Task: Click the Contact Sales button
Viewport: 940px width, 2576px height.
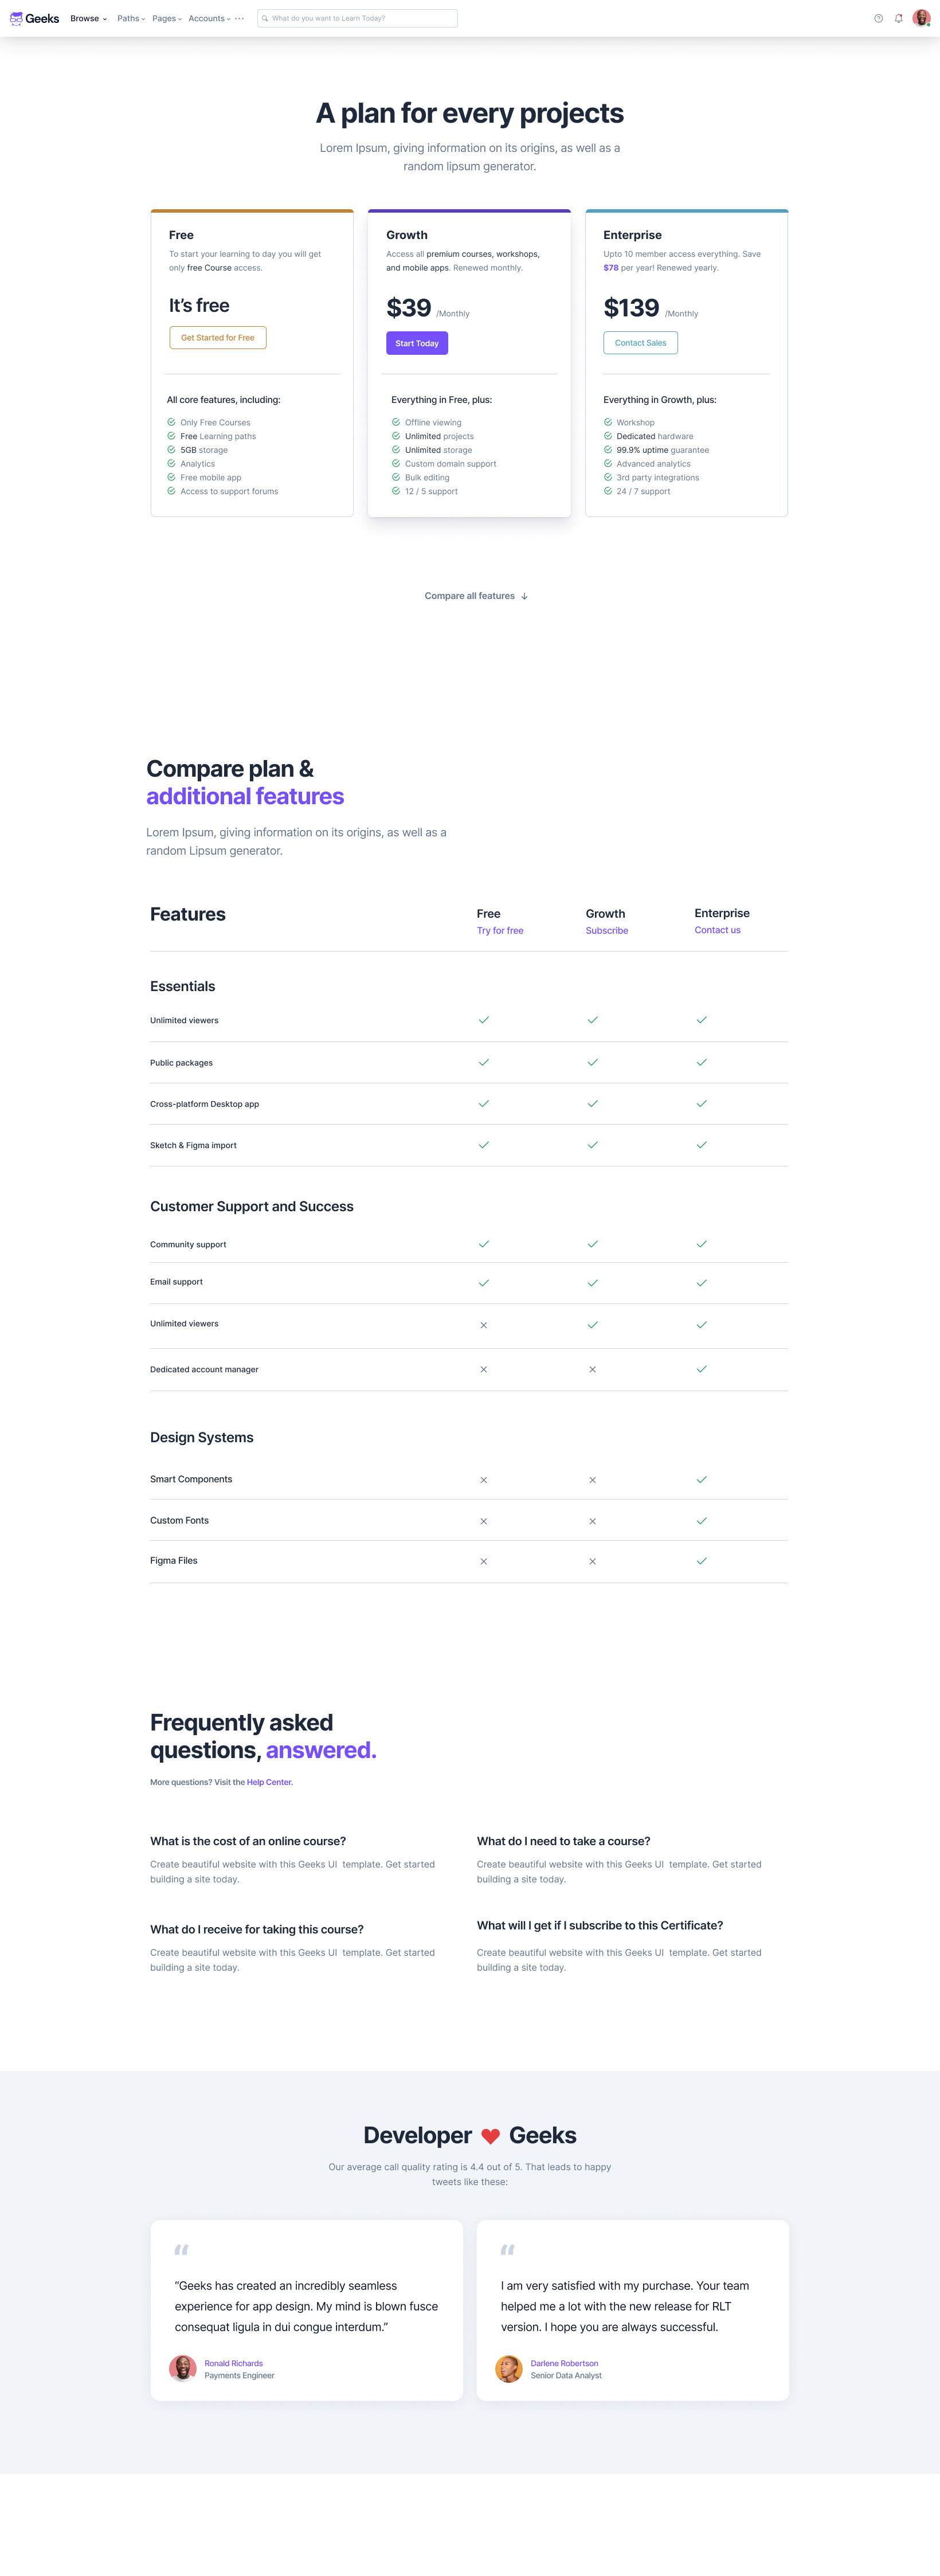Action: (x=640, y=343)
